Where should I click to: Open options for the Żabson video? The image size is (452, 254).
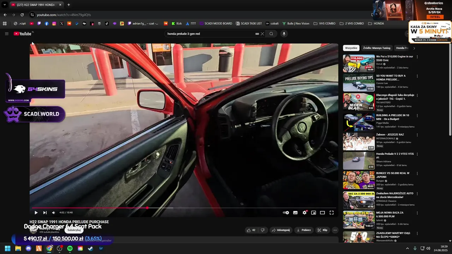coord(417,135)
